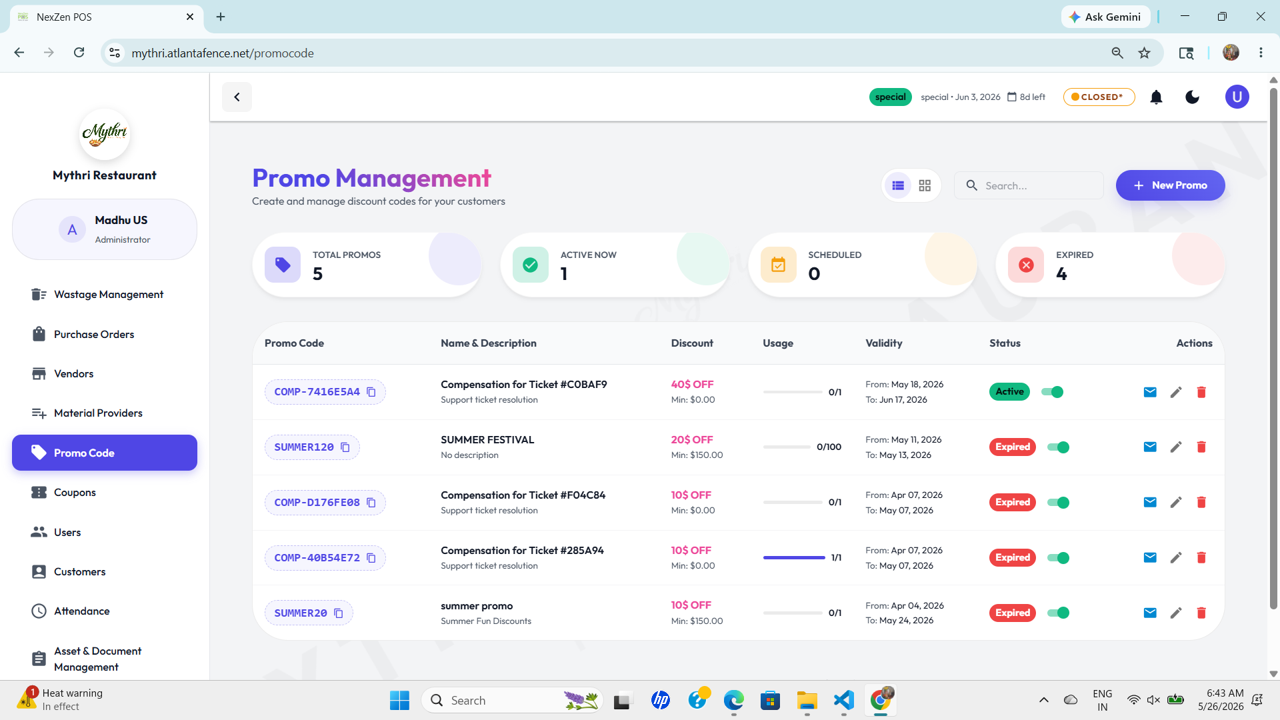Screen dimensions: 1280x720
Task: Collapse the sidebar with back chevron
Action: pos(237,97)
